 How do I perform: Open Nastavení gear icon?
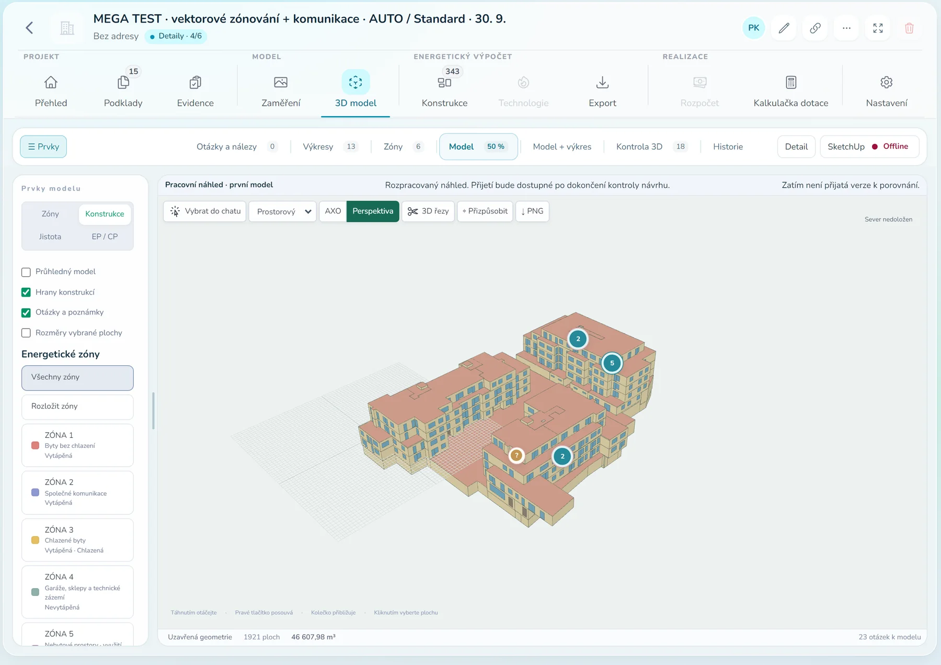point(886,82)
